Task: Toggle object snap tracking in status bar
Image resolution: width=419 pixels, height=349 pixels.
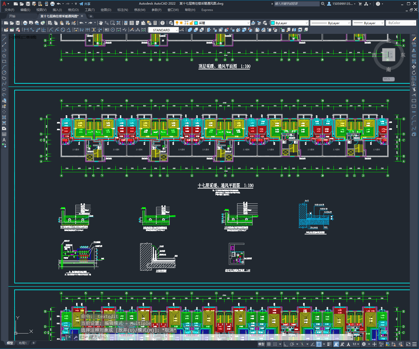Action: 313,344
